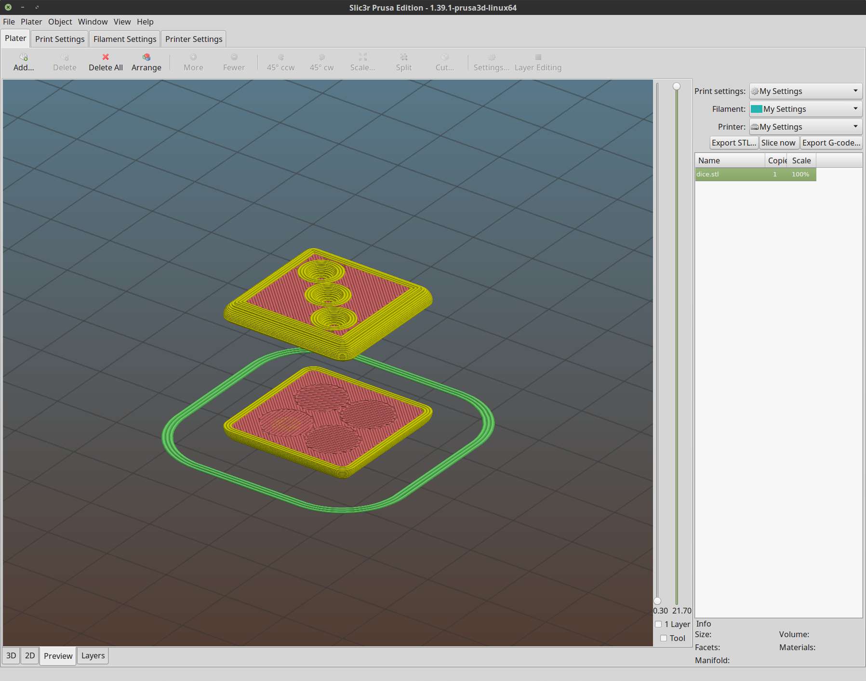Click the Cut... toolbar icon
Image resolution: width=866 pixels, height=681 pixels.
pos(445,57)
